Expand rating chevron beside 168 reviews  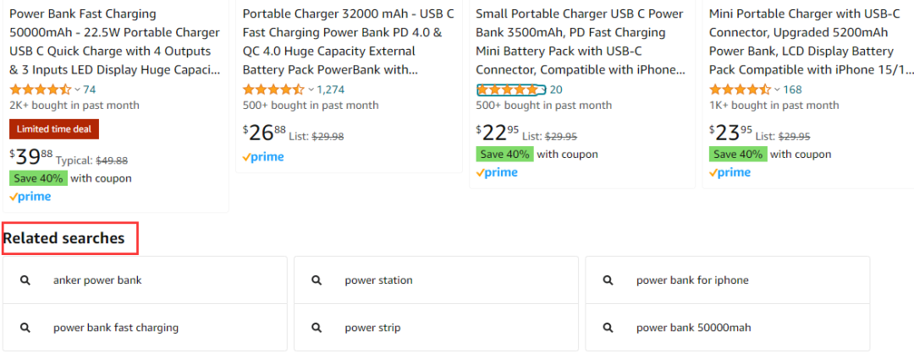pyautogui.click(x=777, y=90)
